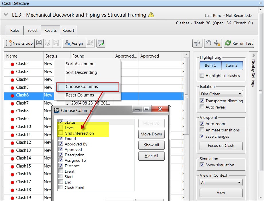This screenshot has height=201, width=264.
Task: Select the Clash12 row in results
Action: pyautogui.click(x=23, y=142)
